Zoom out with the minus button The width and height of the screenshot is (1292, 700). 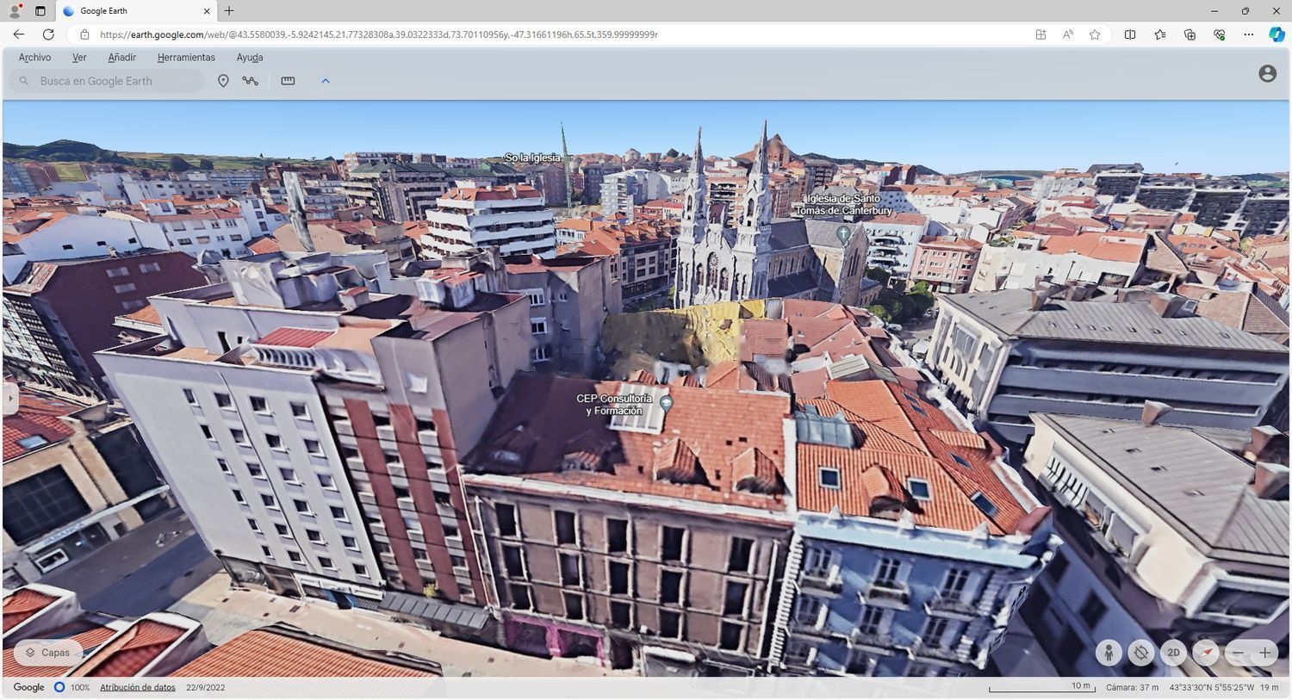[x=1239, y=653]
